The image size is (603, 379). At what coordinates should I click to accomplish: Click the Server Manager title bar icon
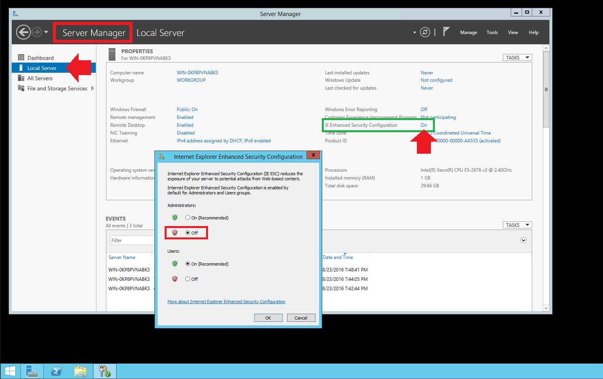tap(16, 14)
